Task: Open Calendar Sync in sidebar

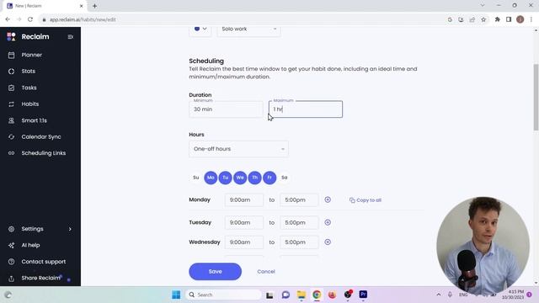Action: 41,136
